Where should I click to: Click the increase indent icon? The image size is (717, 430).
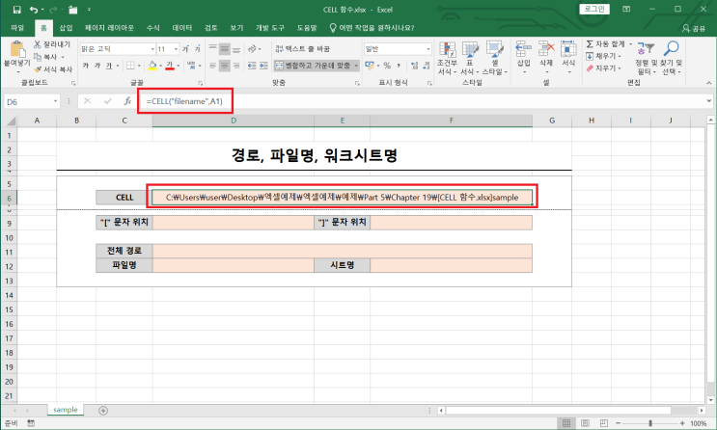click(x=263, y=66)
